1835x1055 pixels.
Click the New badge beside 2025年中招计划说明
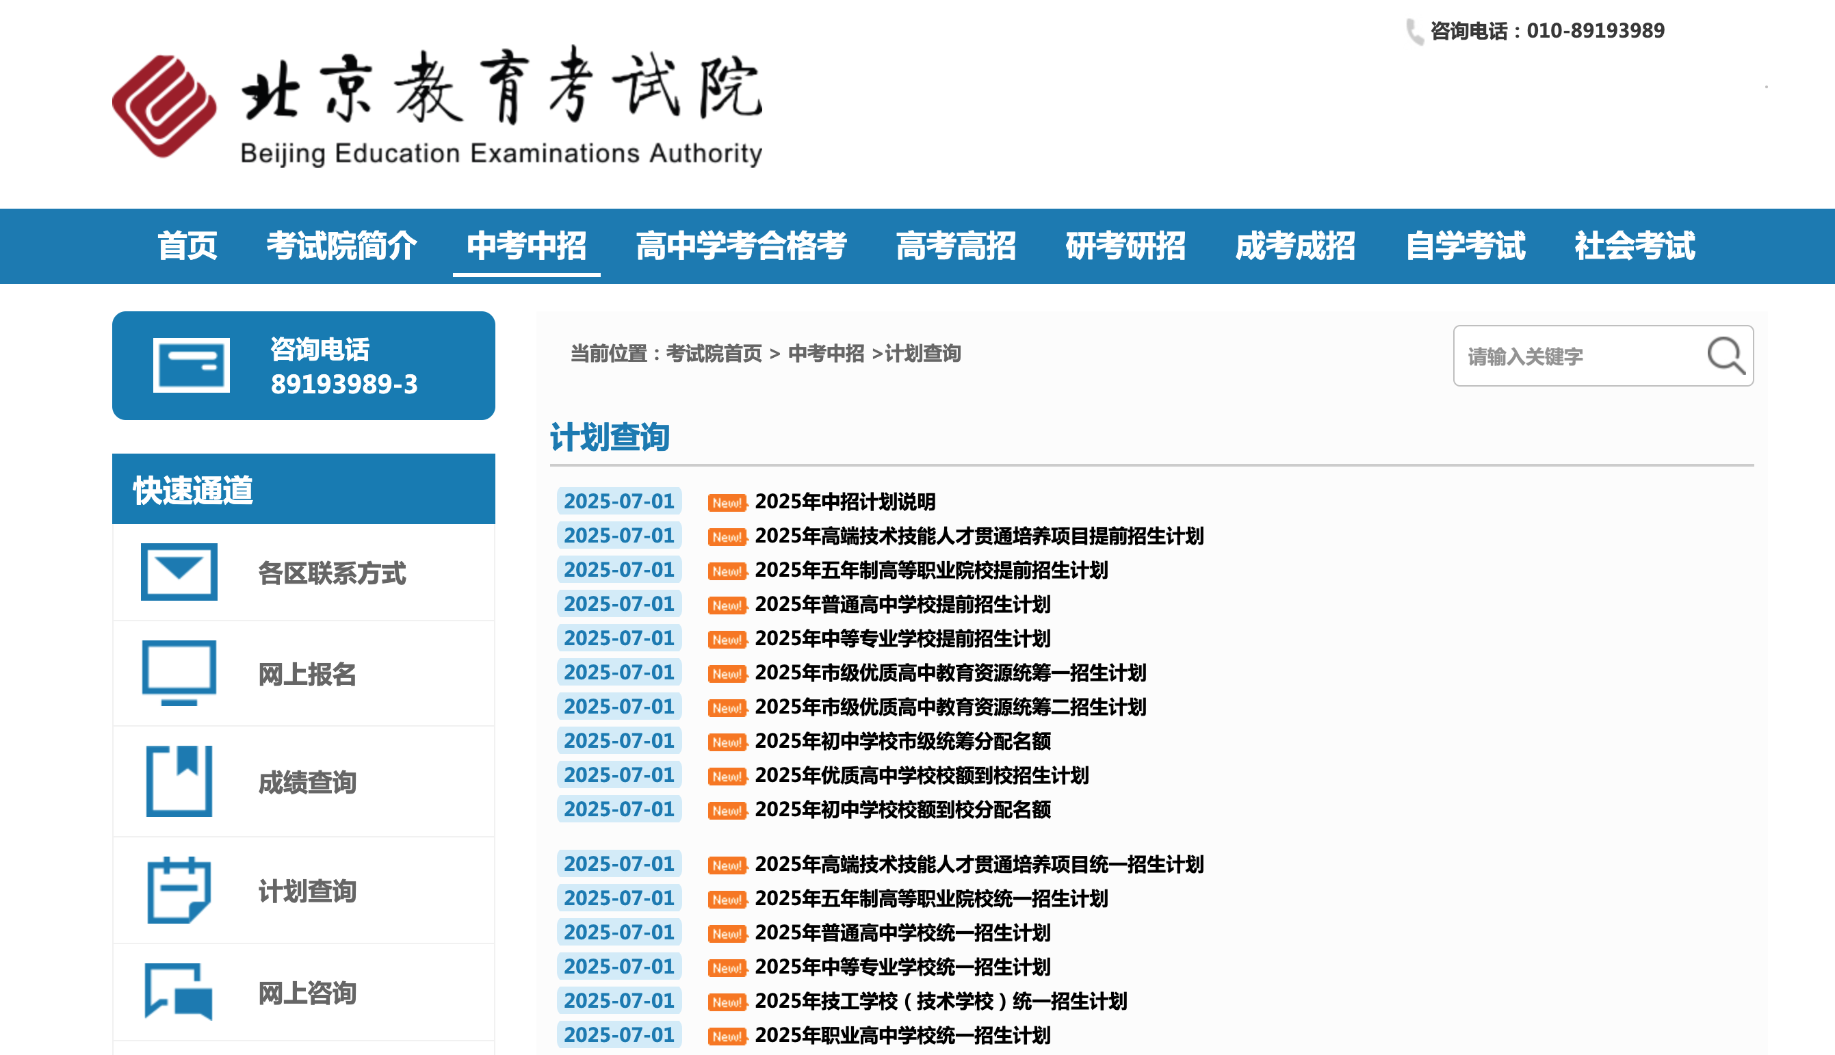[727, 502]
